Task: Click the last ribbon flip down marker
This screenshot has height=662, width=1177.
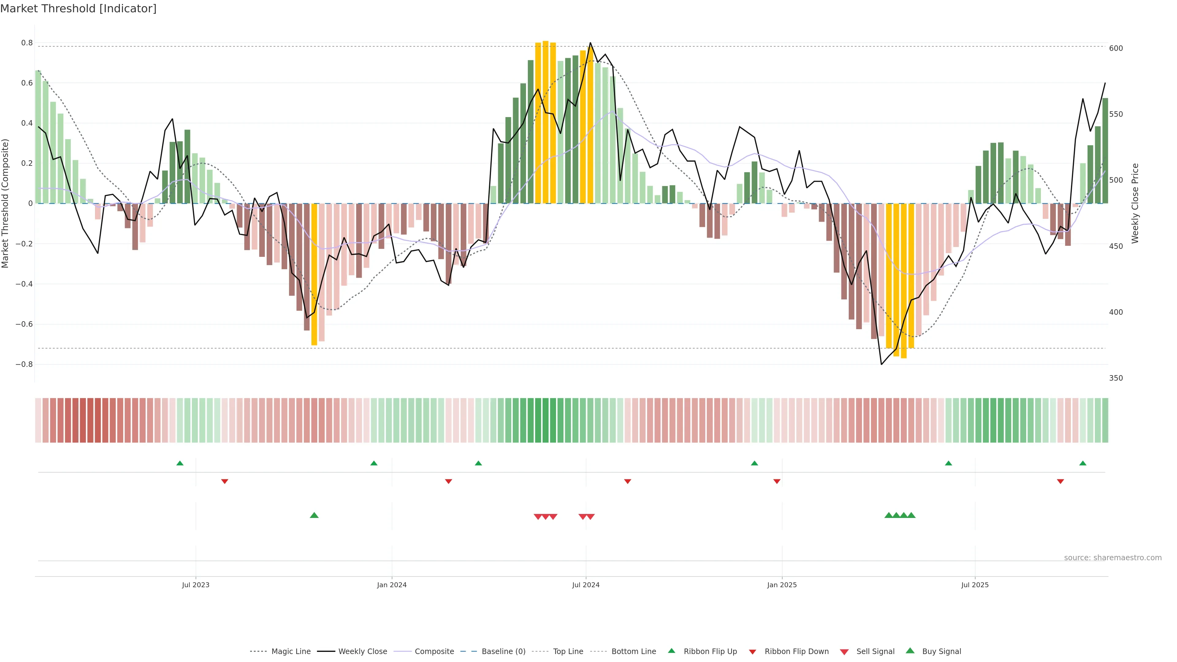Action: (1061, 481)
